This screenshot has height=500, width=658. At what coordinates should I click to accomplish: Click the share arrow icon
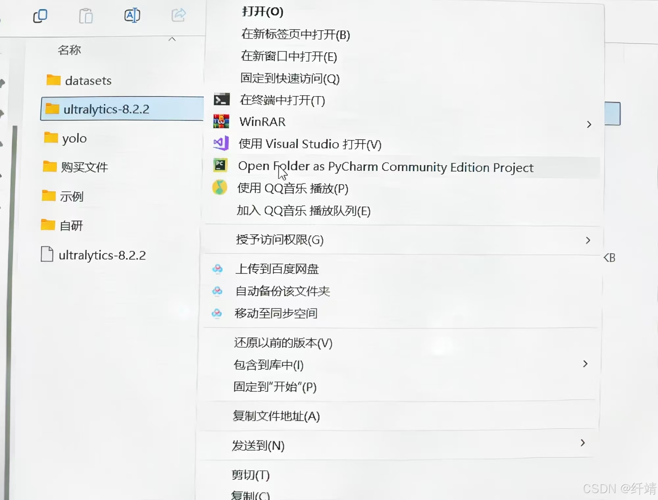pos(179,15)
